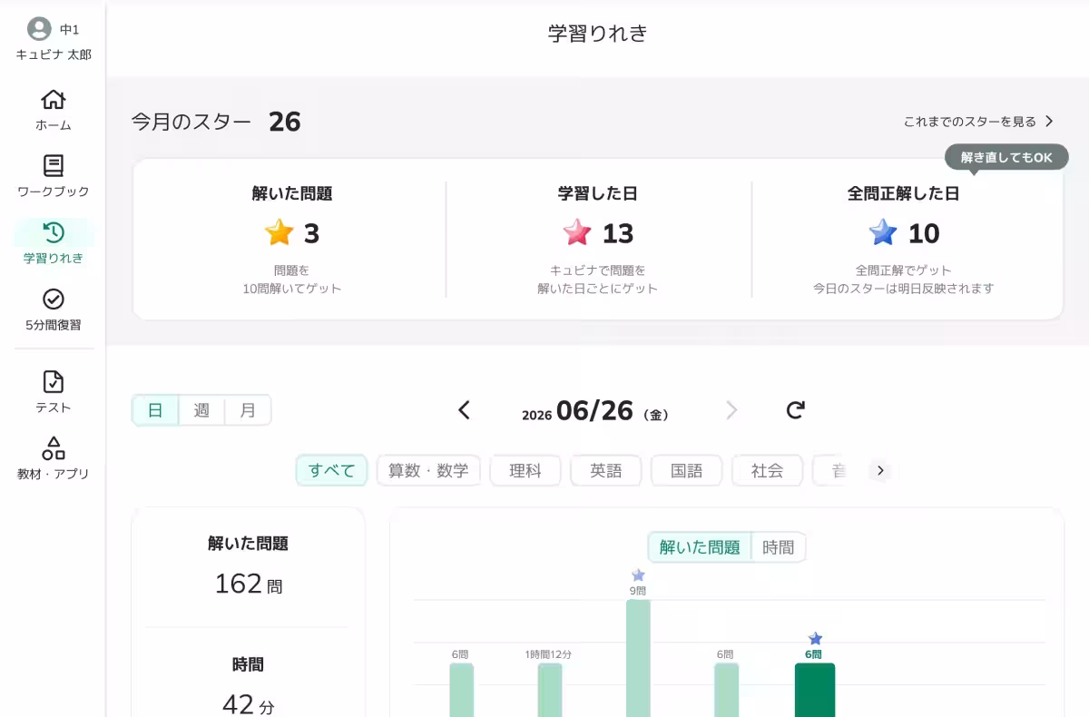The height and width of the screenshot is (717, 1089).
Task: Switch the period view to 週
Action: coord(201,410)
